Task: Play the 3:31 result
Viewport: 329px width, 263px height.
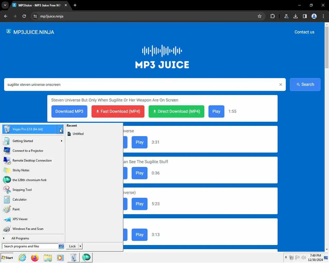Action: [x=140, y=142]
